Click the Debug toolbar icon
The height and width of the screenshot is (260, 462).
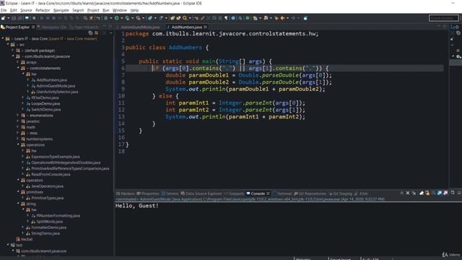(106, 18)
